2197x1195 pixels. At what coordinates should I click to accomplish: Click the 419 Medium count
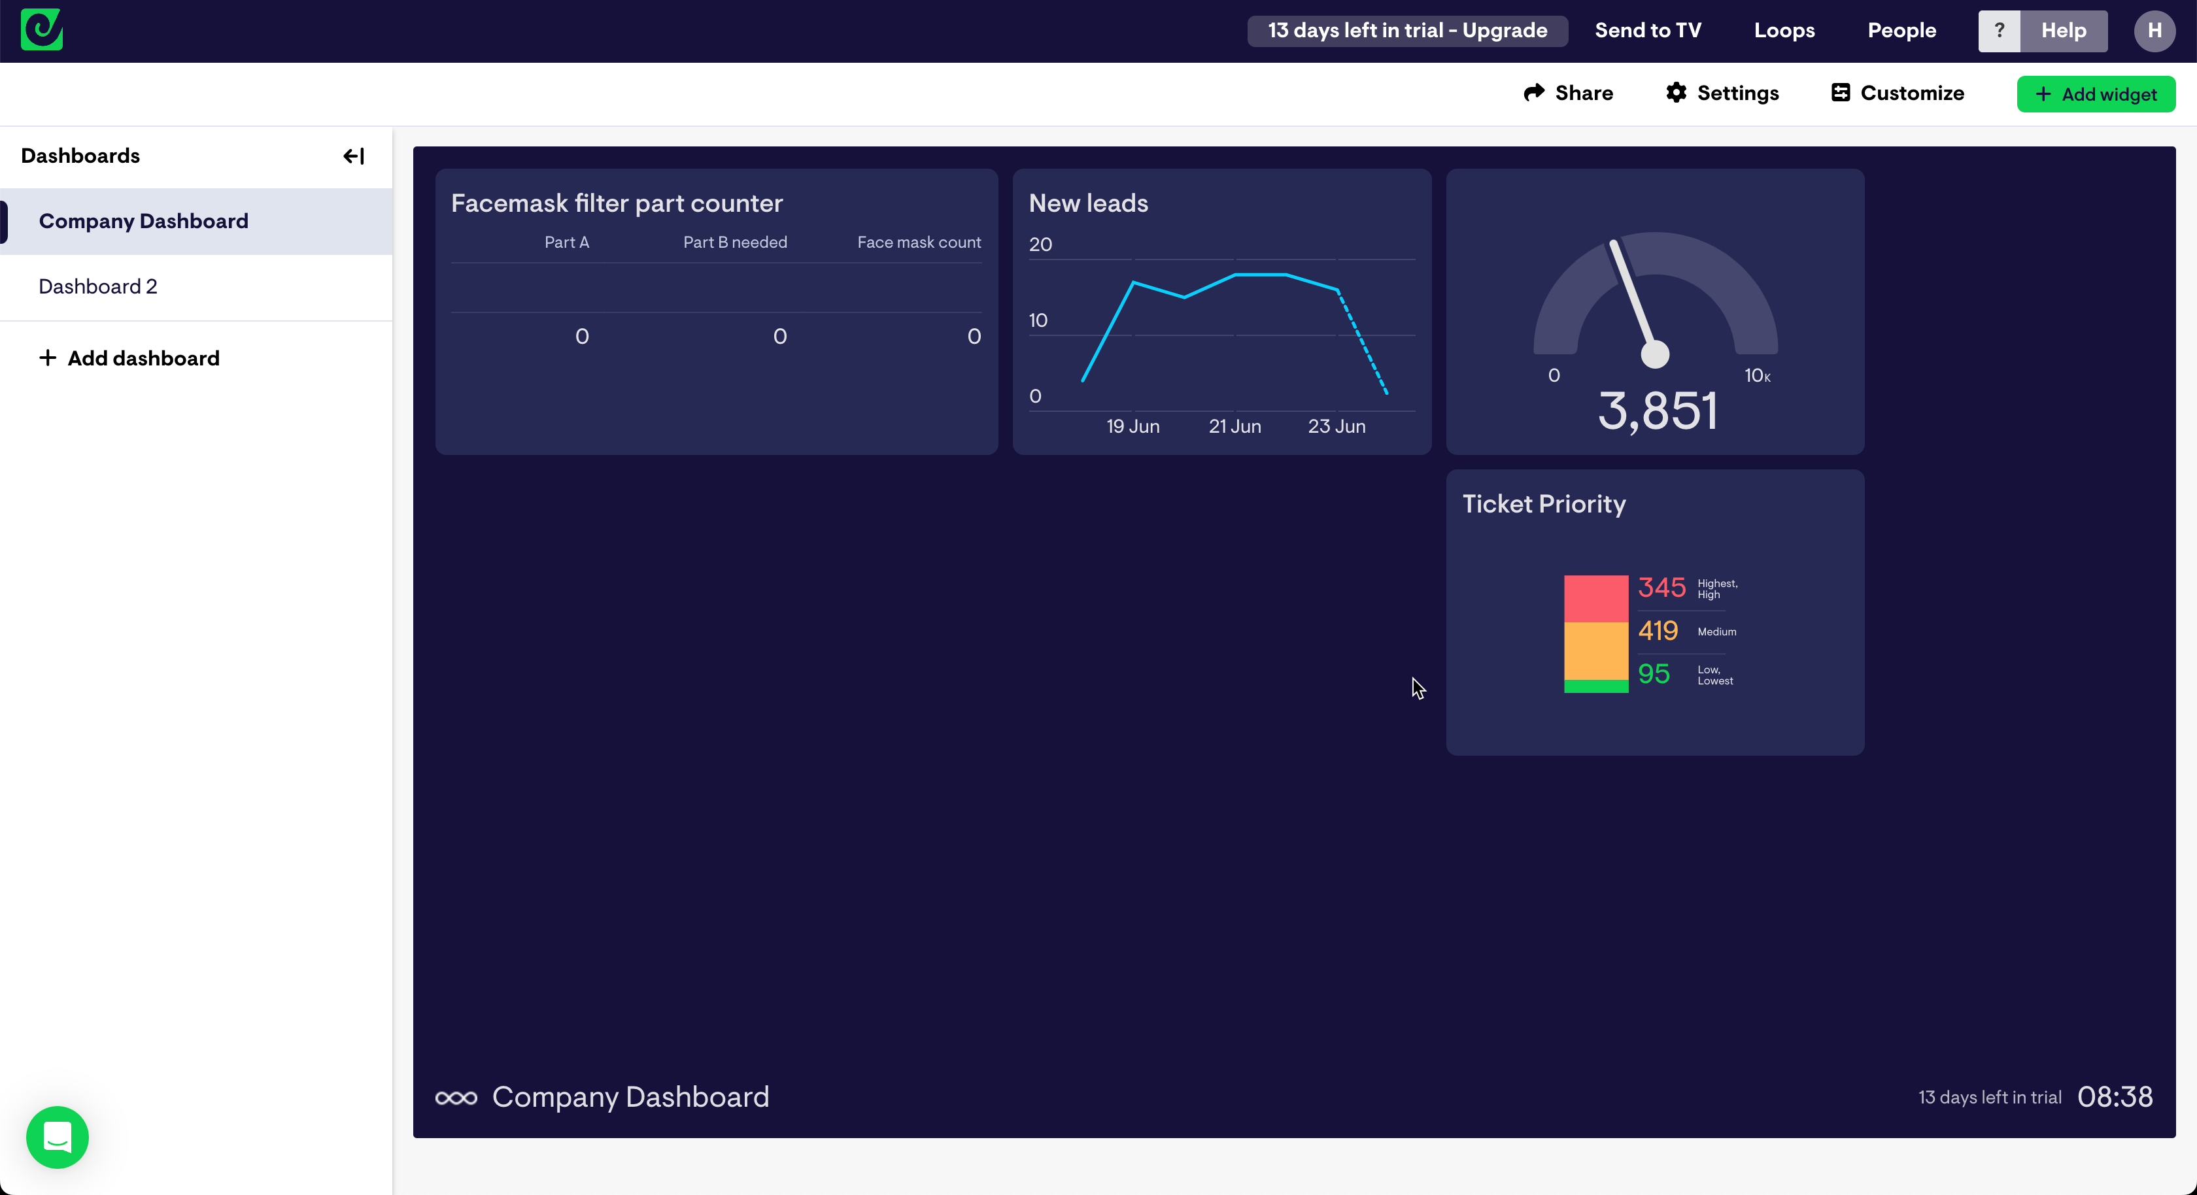1657,631
